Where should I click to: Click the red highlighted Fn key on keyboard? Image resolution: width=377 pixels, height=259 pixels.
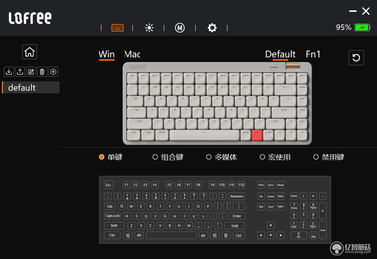[257, 135]
